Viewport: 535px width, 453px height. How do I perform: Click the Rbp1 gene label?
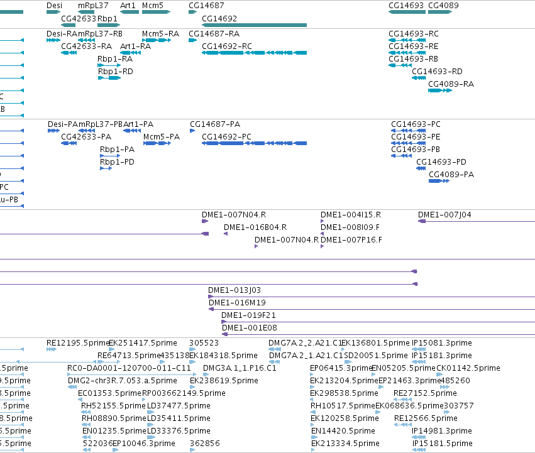[x=107, y=19]
